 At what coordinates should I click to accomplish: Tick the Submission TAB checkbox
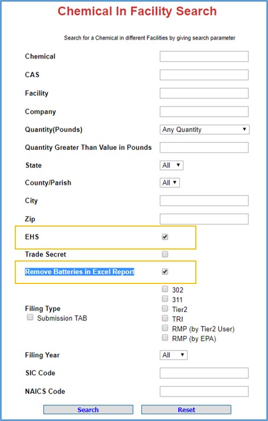(30, 317)
